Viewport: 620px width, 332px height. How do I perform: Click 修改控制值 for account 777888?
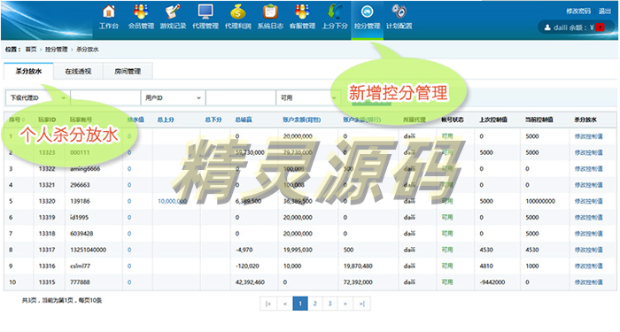click(x=588, y=282)
